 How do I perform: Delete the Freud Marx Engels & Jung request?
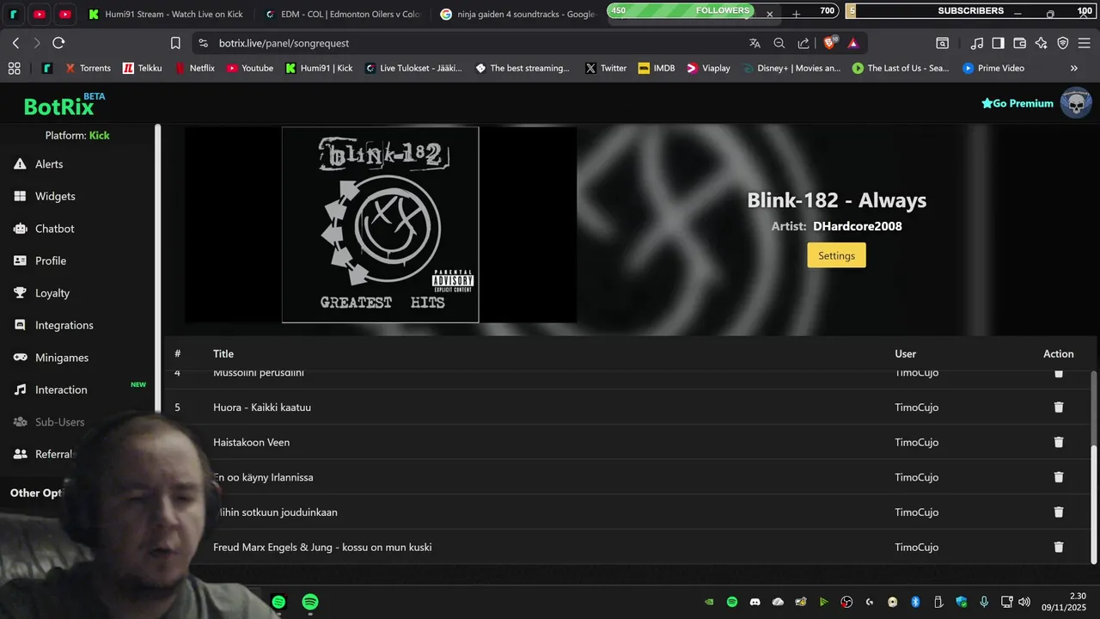1058,547
